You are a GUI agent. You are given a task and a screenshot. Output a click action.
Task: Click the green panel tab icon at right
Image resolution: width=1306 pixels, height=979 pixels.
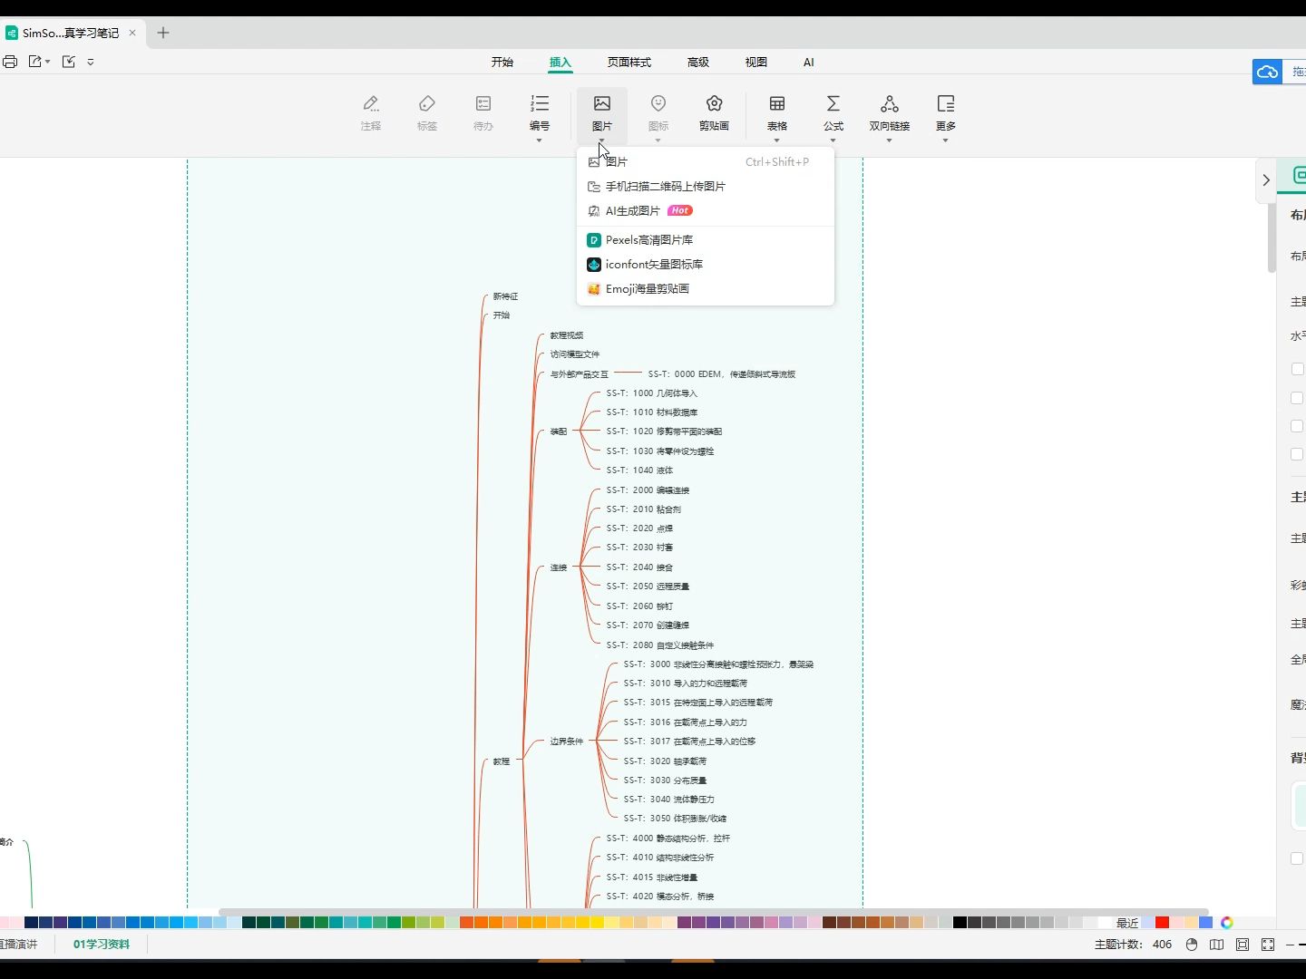coord(1299,175)
